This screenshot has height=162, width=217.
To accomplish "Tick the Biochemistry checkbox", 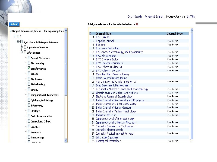I will [29, 63].
